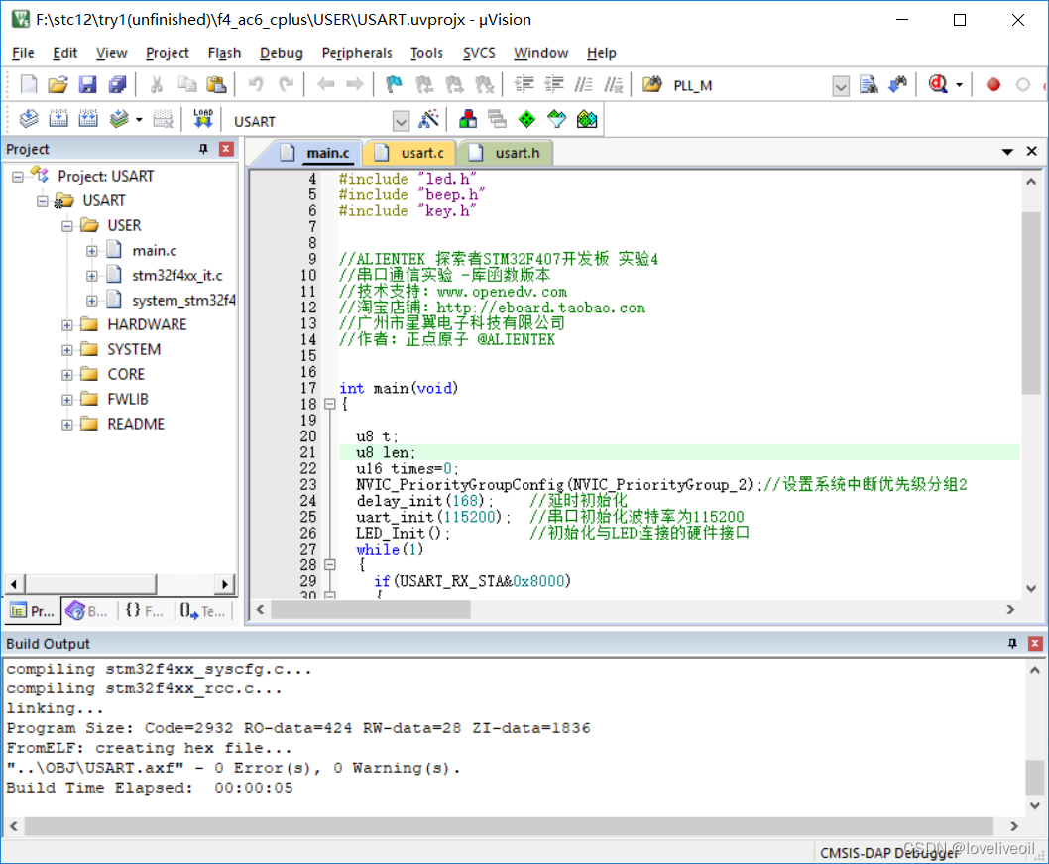Screen dimensions: 1049x864
Task: Collapse main function code block at line 18
Action: click(x=329, y=404)
